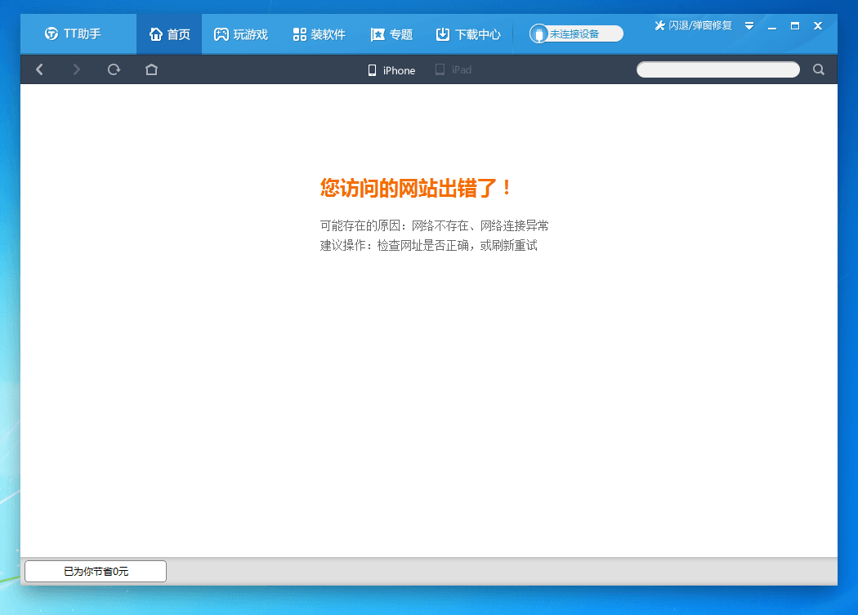The image size is (858, 615).
Task: Navigate back with the back arrow
Action: [x=39, y=69]
